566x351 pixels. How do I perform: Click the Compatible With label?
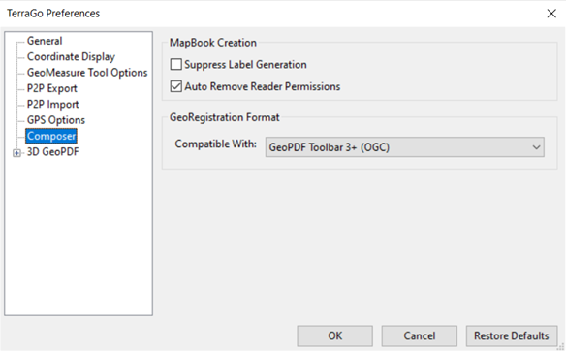[215, 144]
